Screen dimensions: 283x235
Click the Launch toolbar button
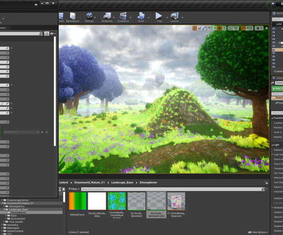coord(175,17)
